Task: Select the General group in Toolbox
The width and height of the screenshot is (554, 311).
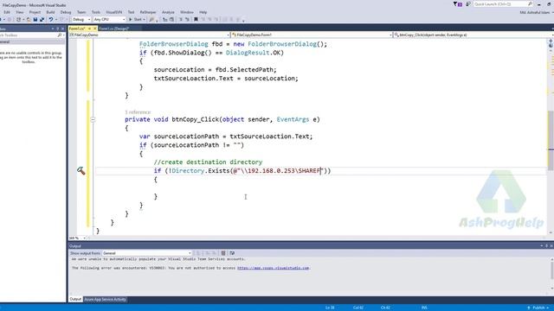Action: coord(32,41)
